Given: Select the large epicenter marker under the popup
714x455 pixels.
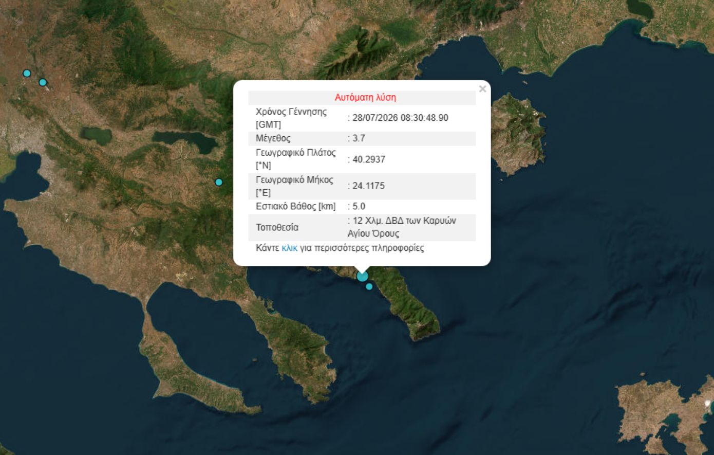Looking at the screenshot, I should coord(362,276).
